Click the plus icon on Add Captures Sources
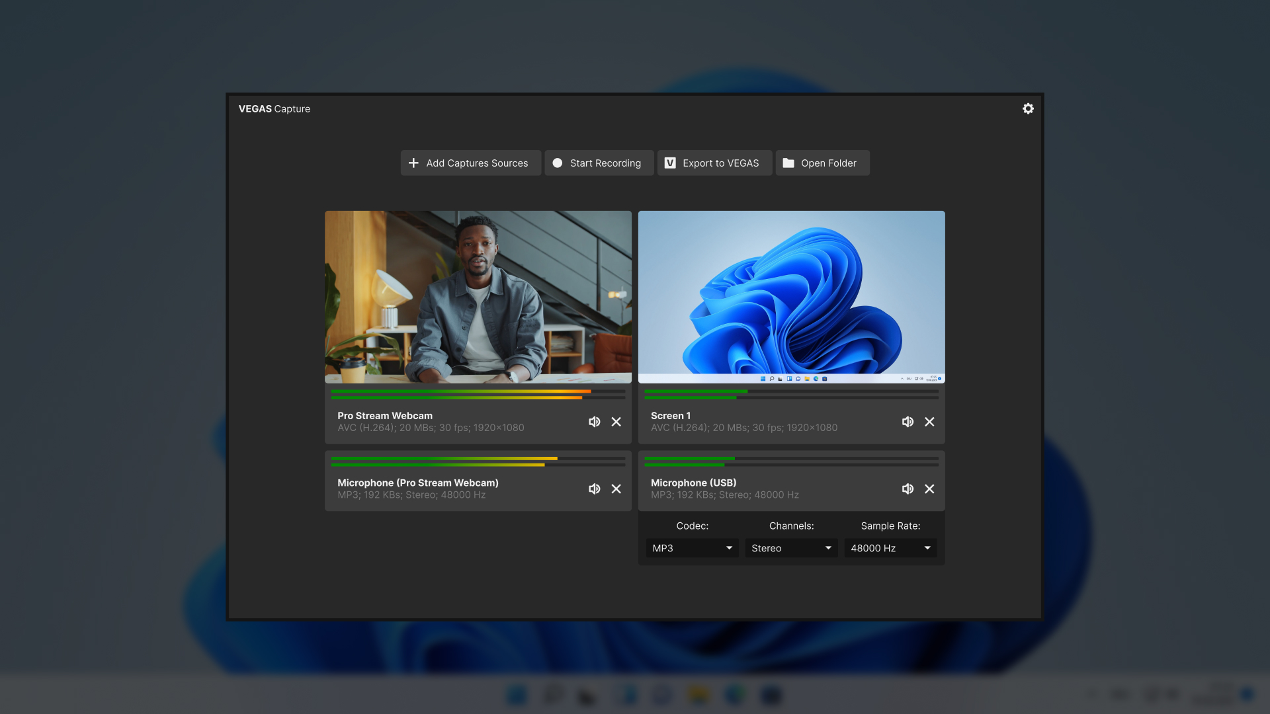Image resolution: width=1270 pixels, height=714 pixels. coord(413,163)
